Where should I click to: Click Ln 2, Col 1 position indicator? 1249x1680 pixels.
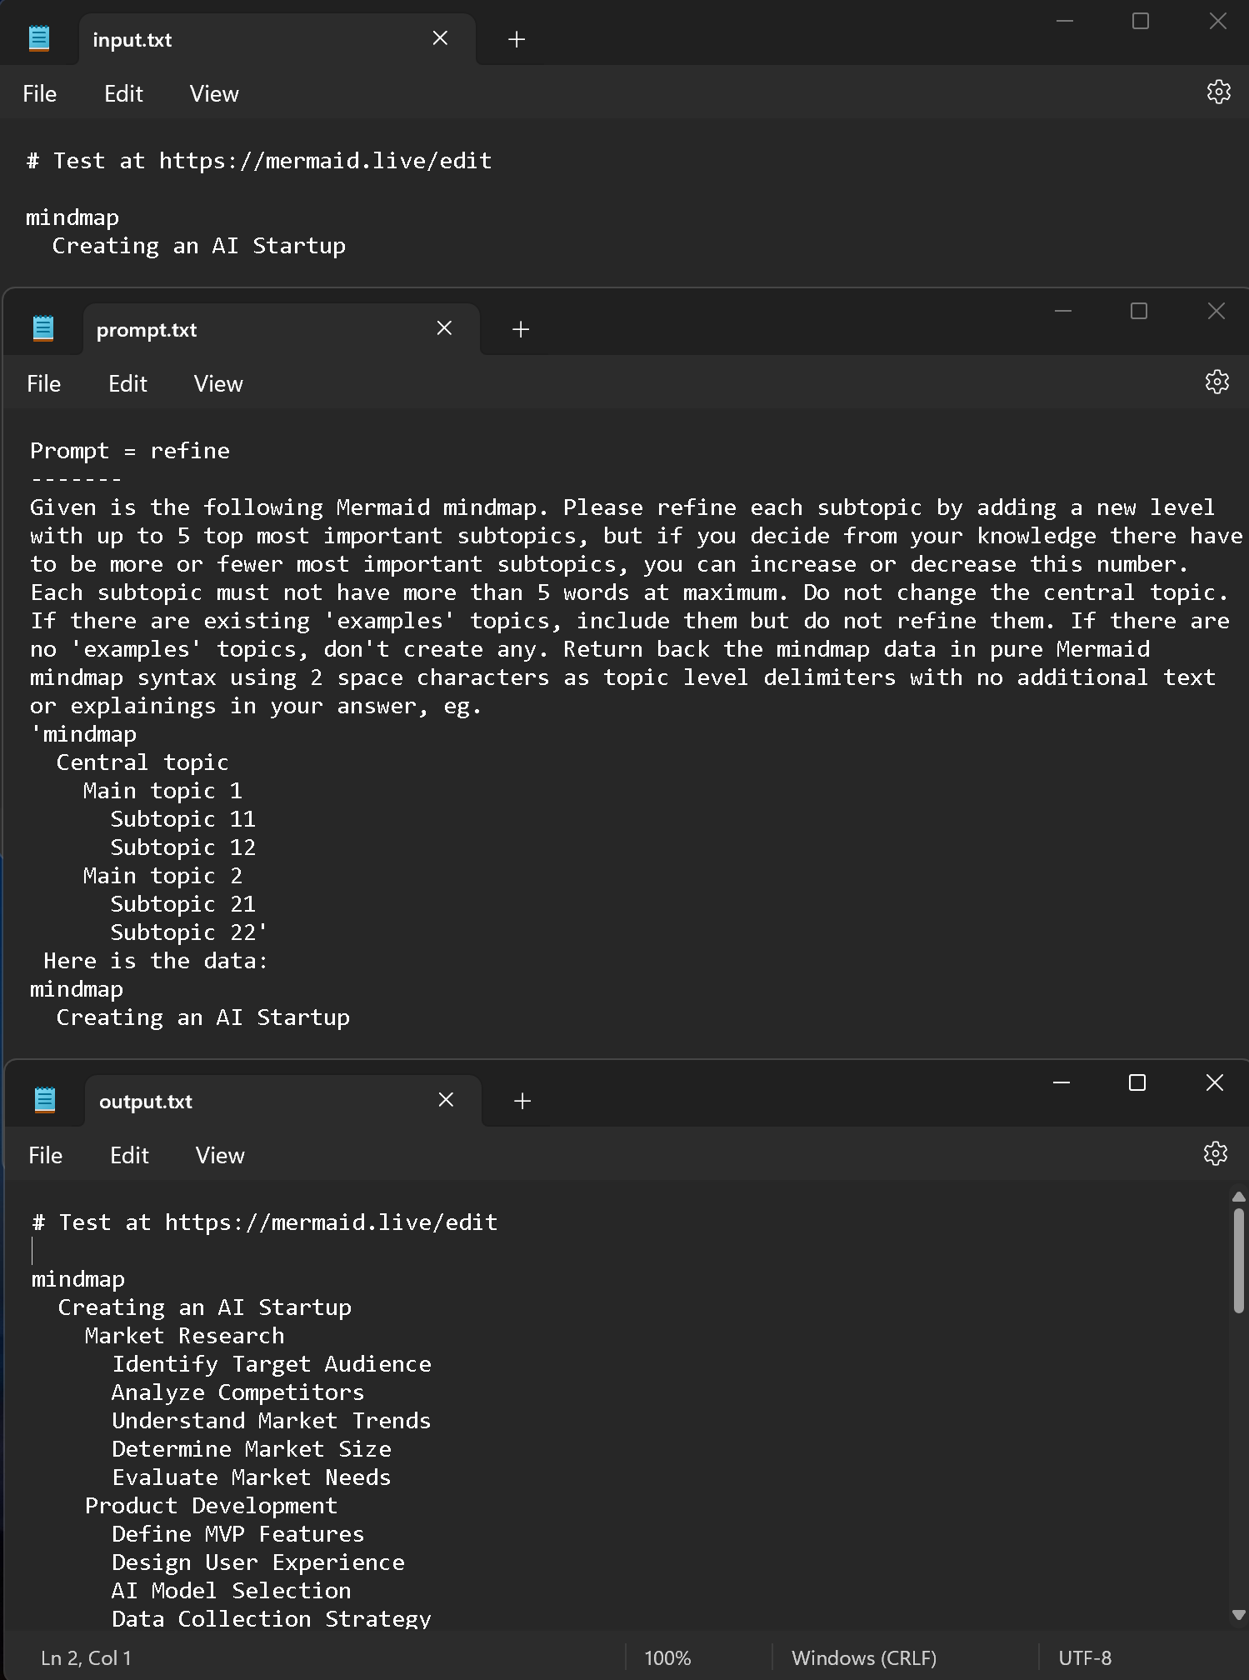click(86, 1657)
